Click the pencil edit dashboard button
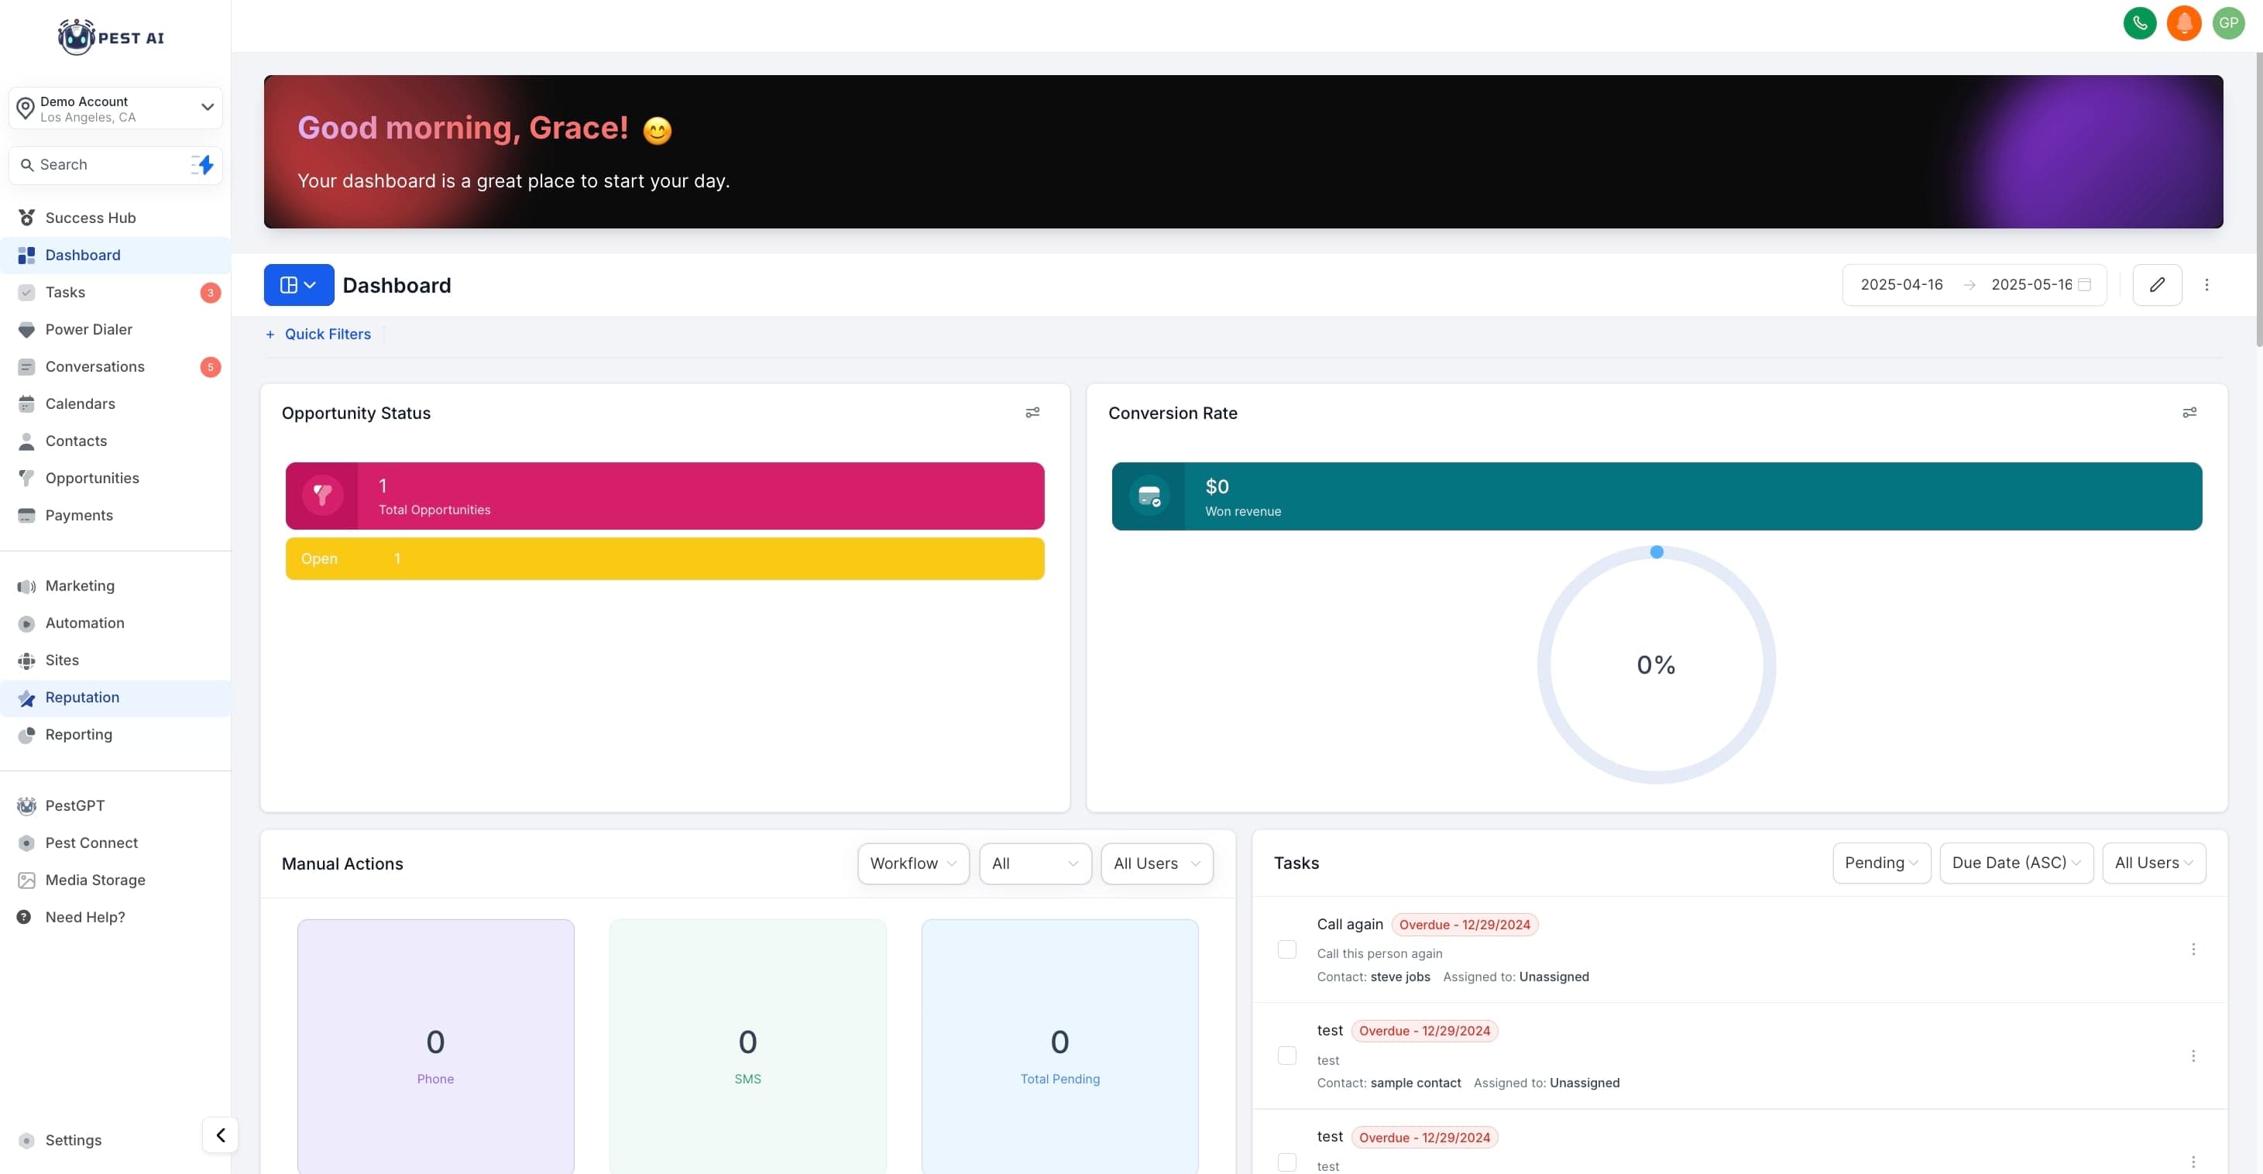The width and height of the screenshot is (2263, 1174). pyautogui.click(x=2157, y=285)
